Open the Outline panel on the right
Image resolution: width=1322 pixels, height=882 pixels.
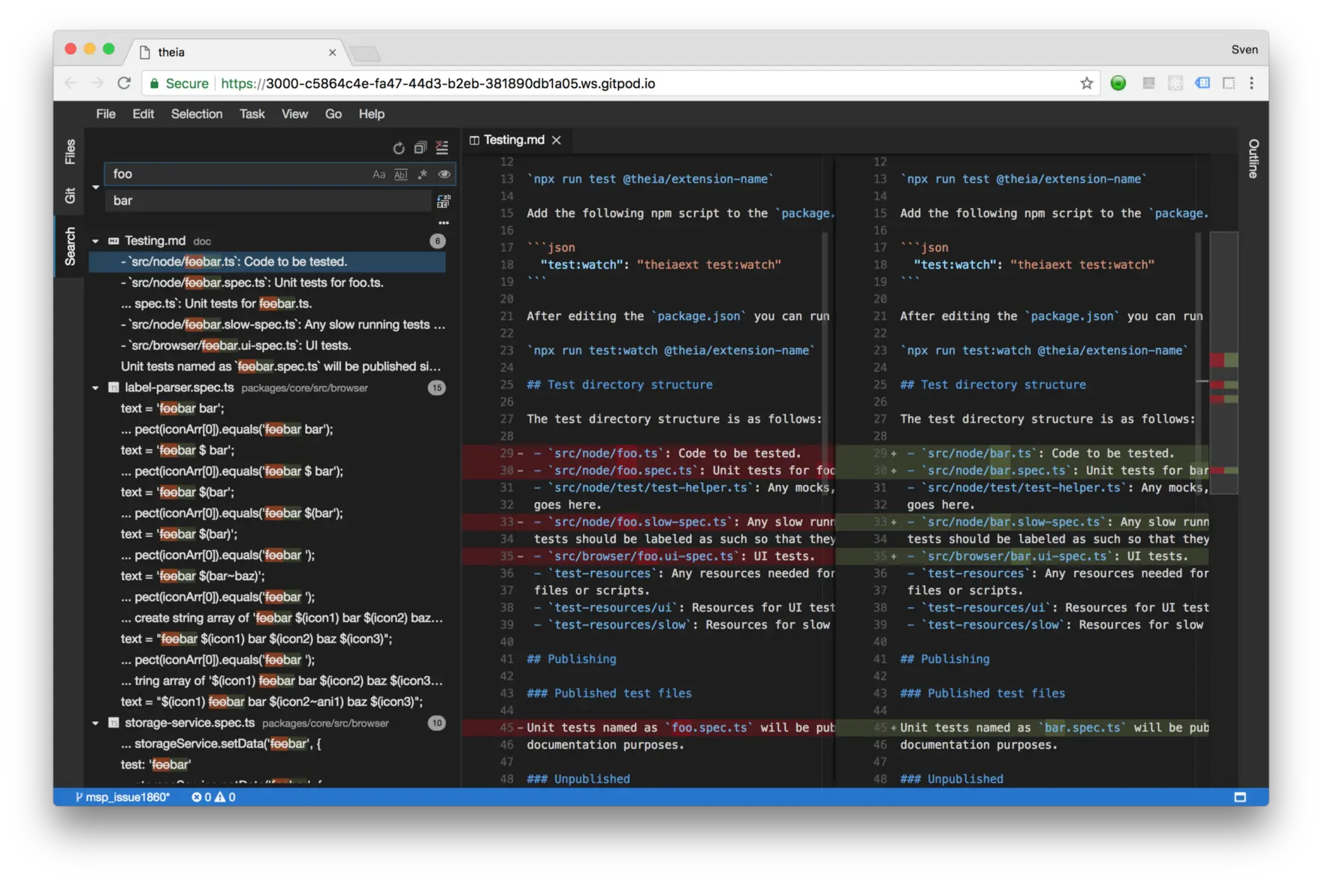[x=1253, y=159]
